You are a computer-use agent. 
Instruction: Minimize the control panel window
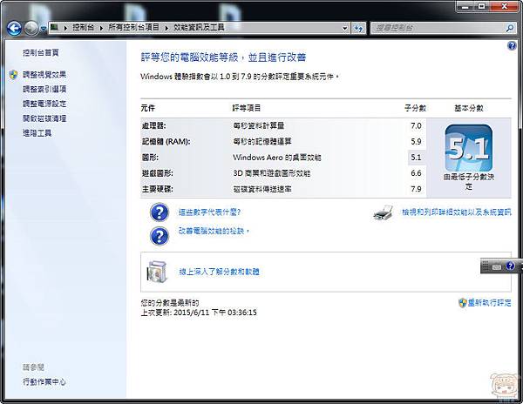(466, 6)
